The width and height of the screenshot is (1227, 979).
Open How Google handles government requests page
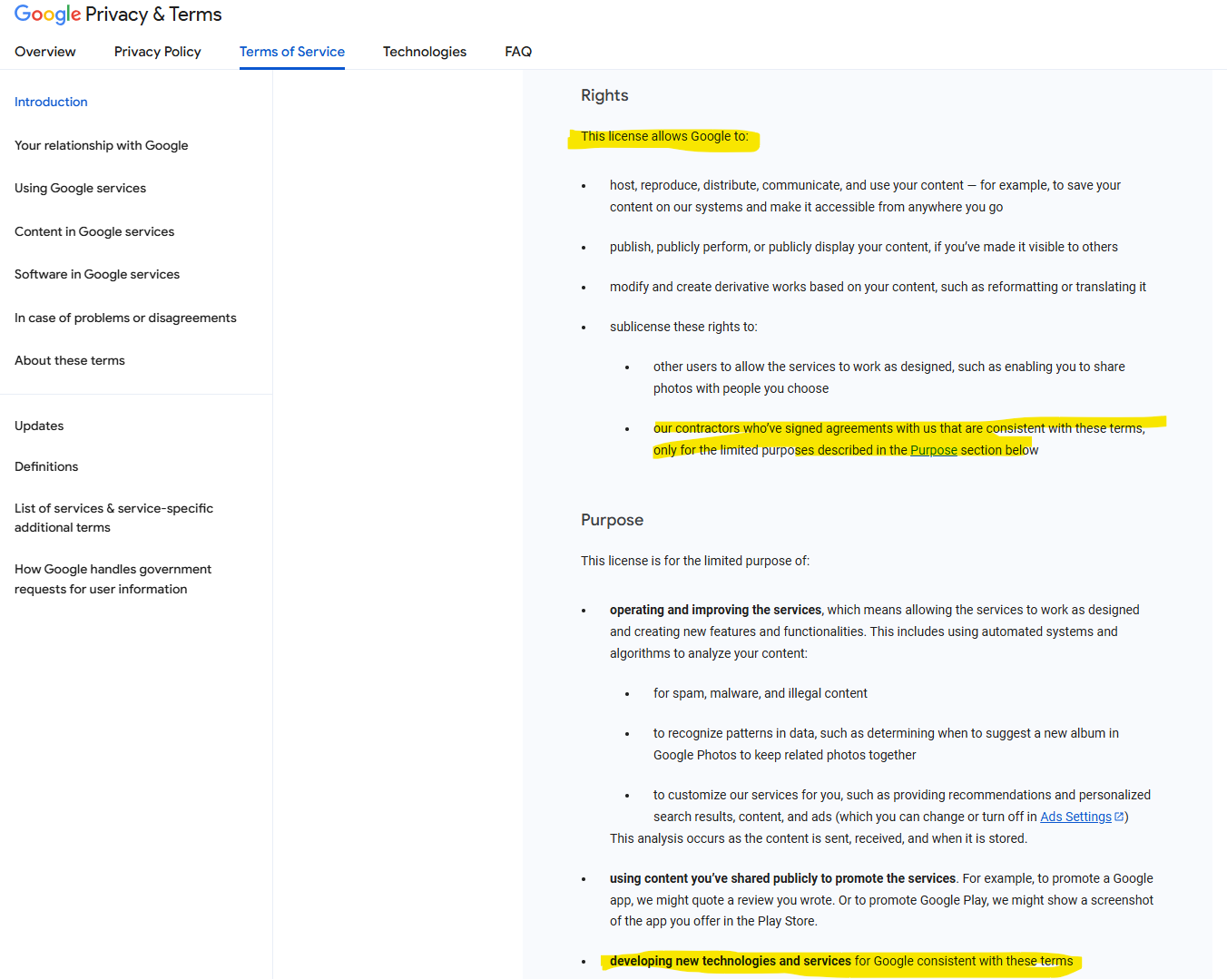click(x=113, y=579)
